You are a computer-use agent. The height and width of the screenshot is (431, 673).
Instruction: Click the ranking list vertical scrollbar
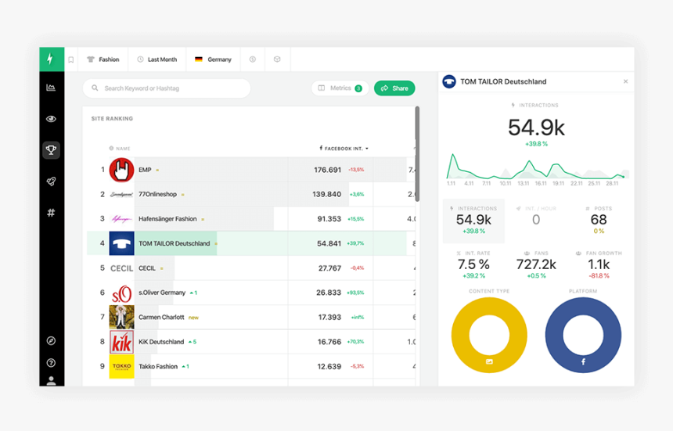[417, 153]
